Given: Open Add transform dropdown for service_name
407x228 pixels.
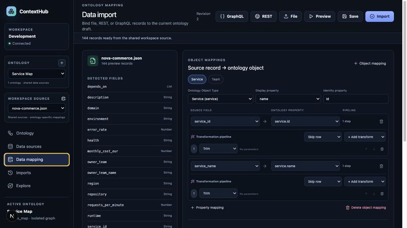Looking at the screenshot, I should (365, 182).
